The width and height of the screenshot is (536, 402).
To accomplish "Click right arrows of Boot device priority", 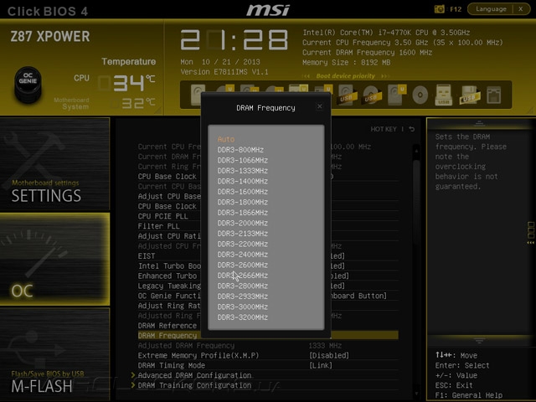I will point(385,76).
